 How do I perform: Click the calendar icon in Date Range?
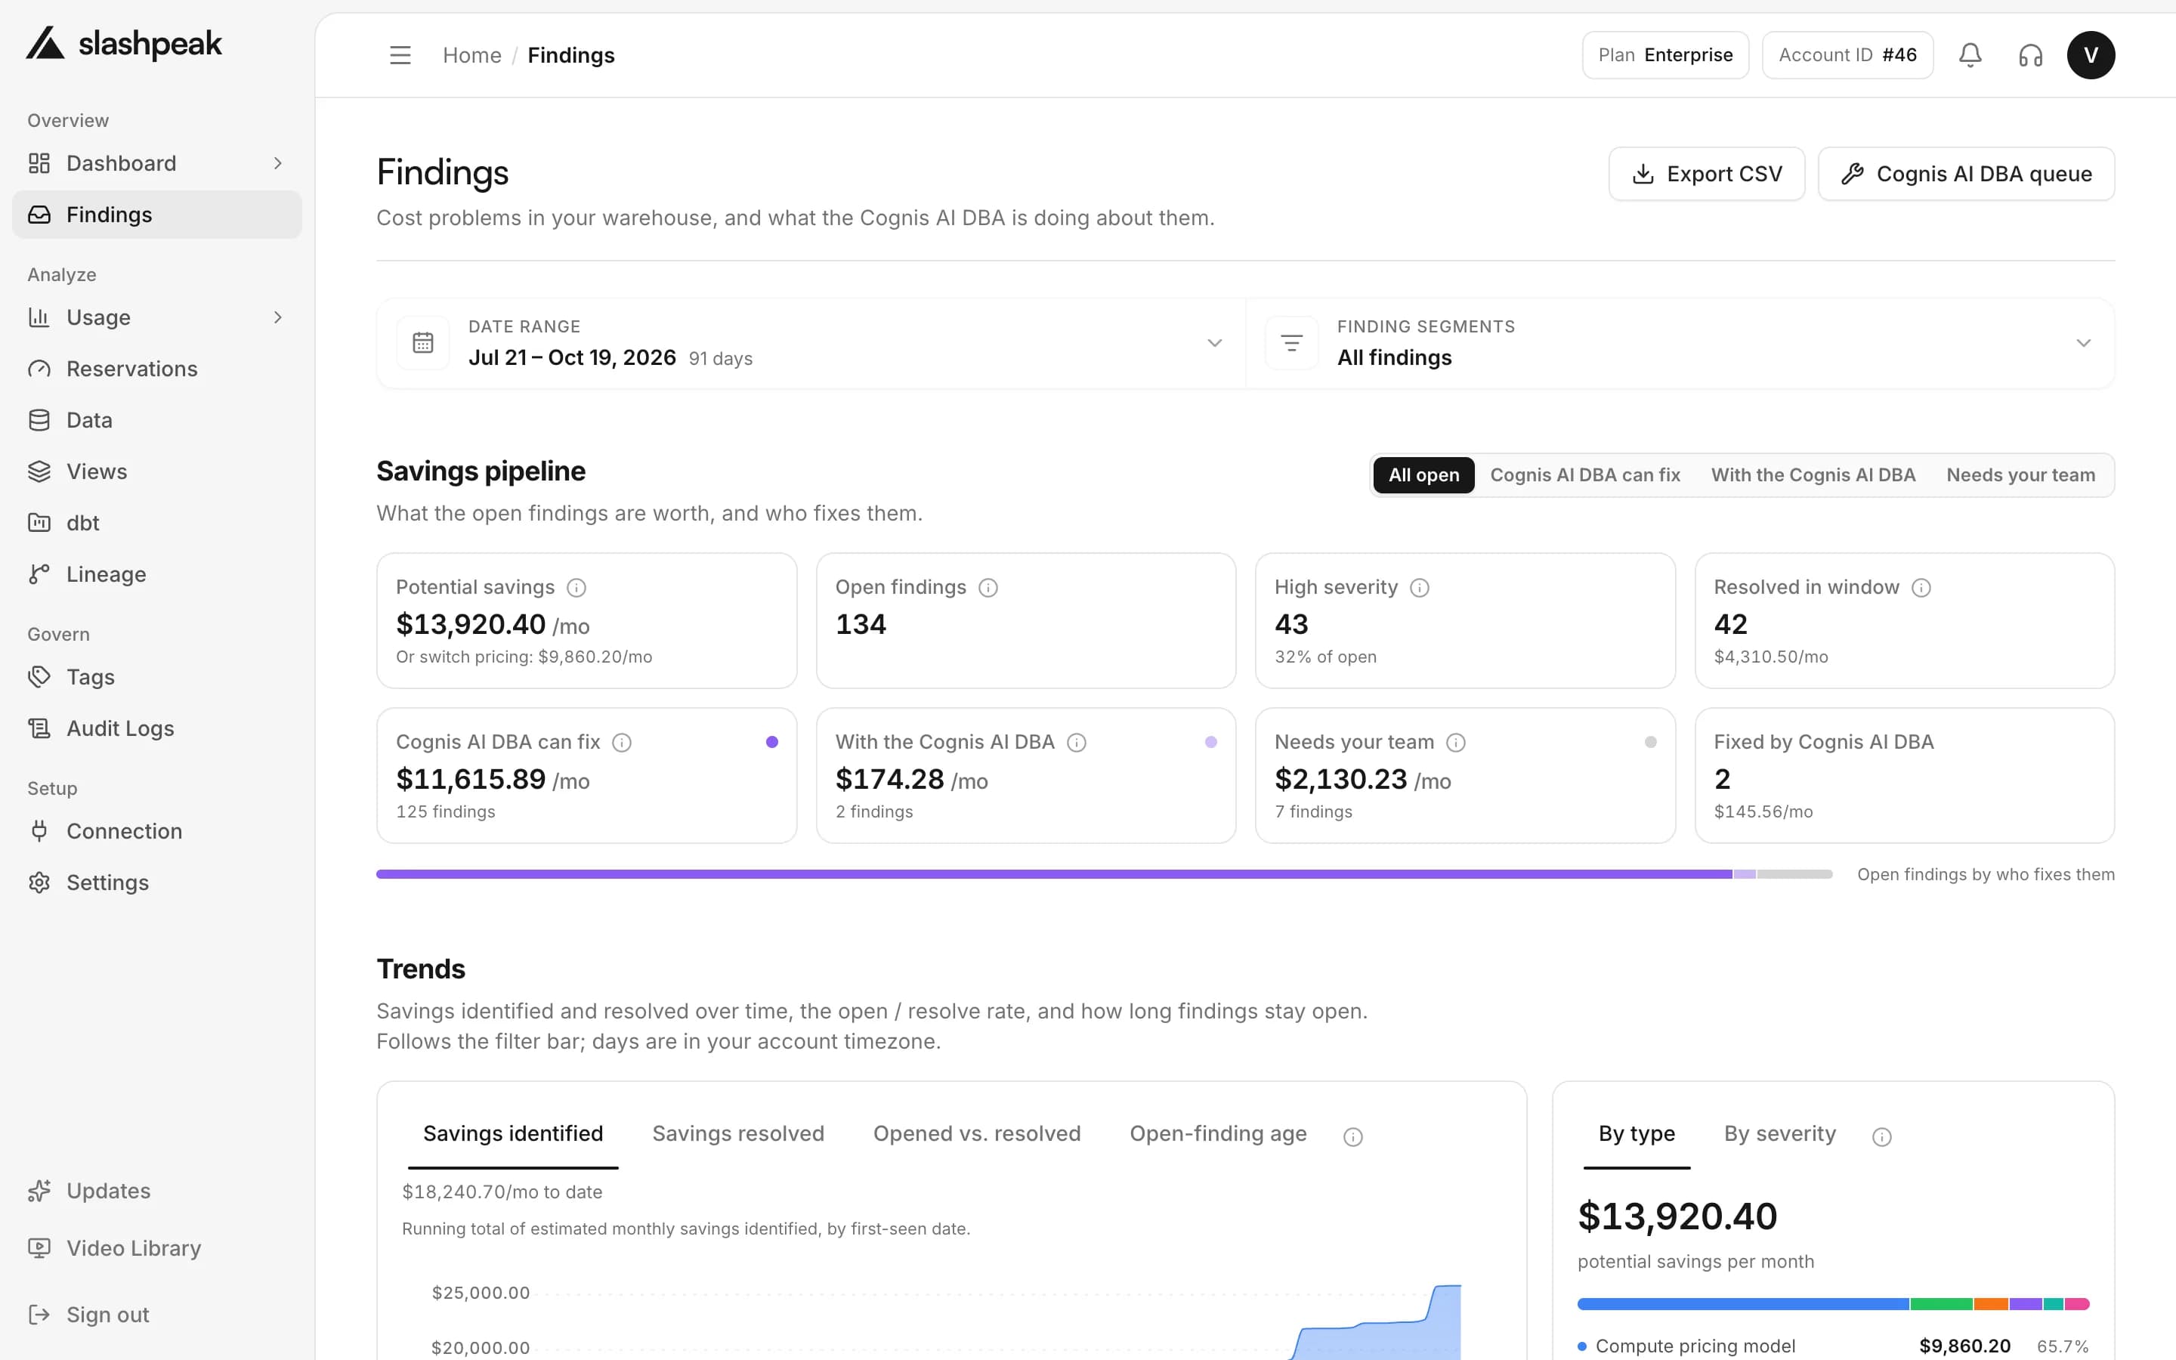pos(422,343)
